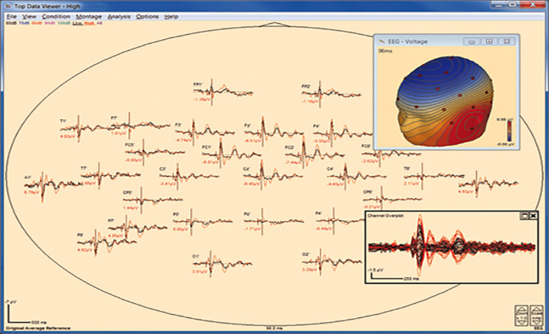Expand the Options menu

(147, 16)
